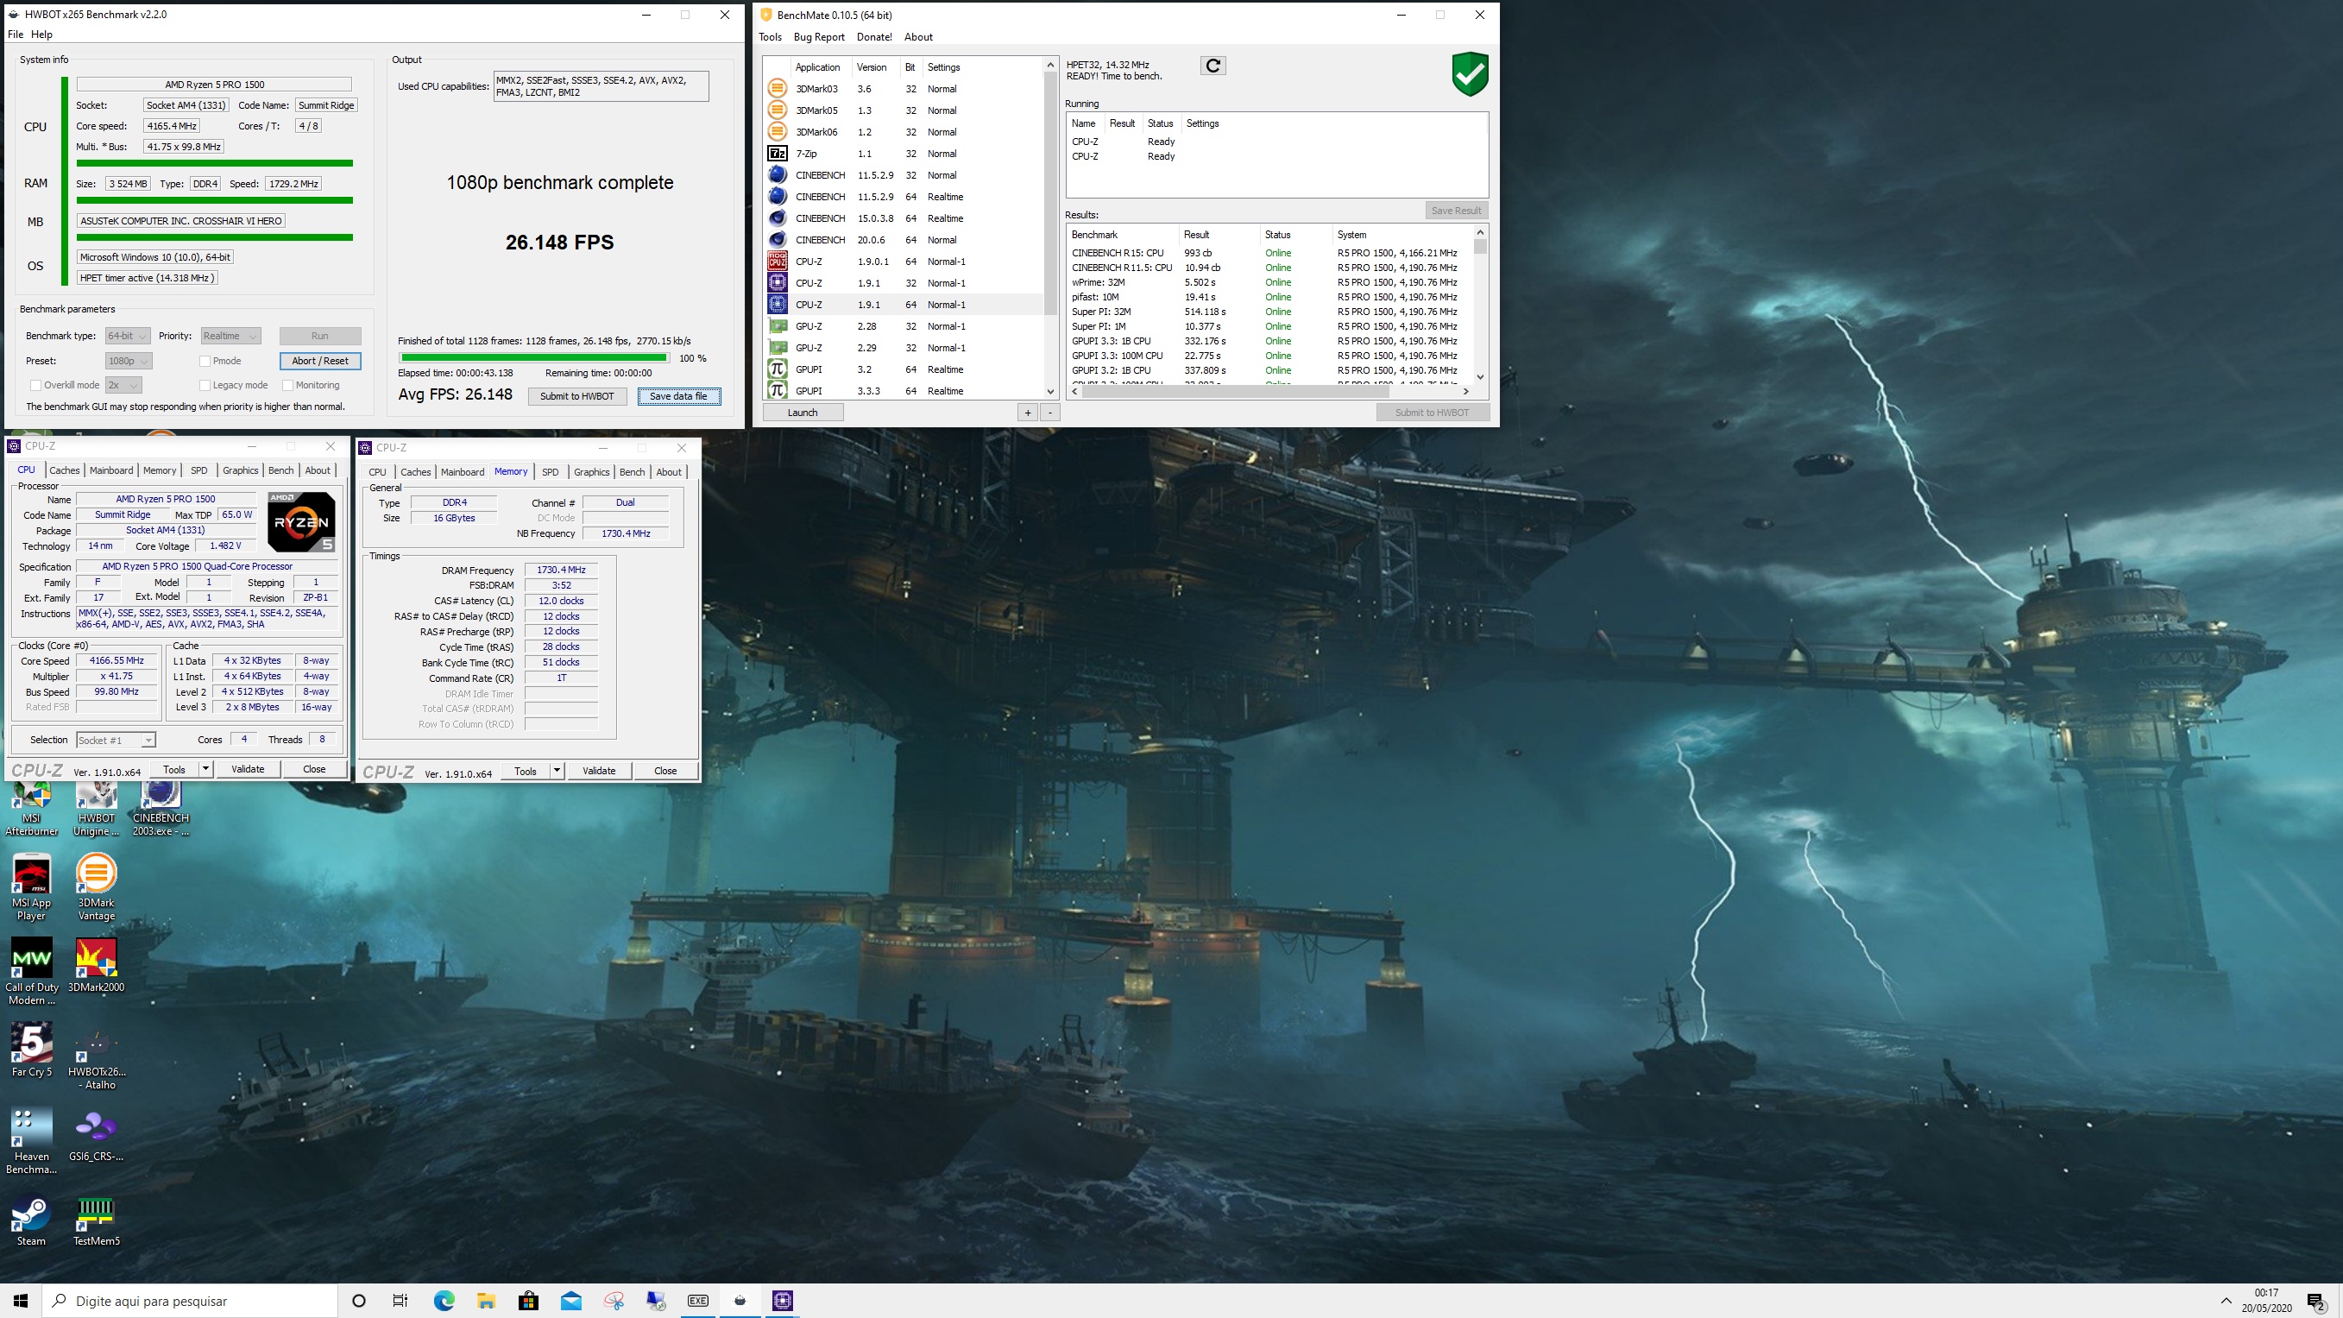Open Far Cry 5 desktop icon

31,1050
